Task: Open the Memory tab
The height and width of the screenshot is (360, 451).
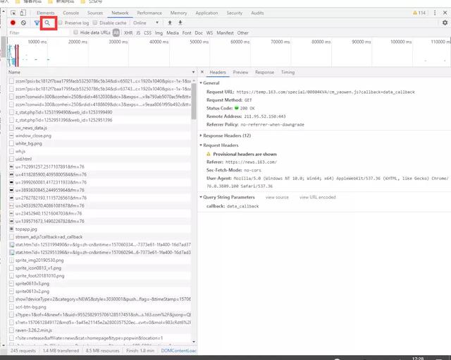Action: (178, 13)
